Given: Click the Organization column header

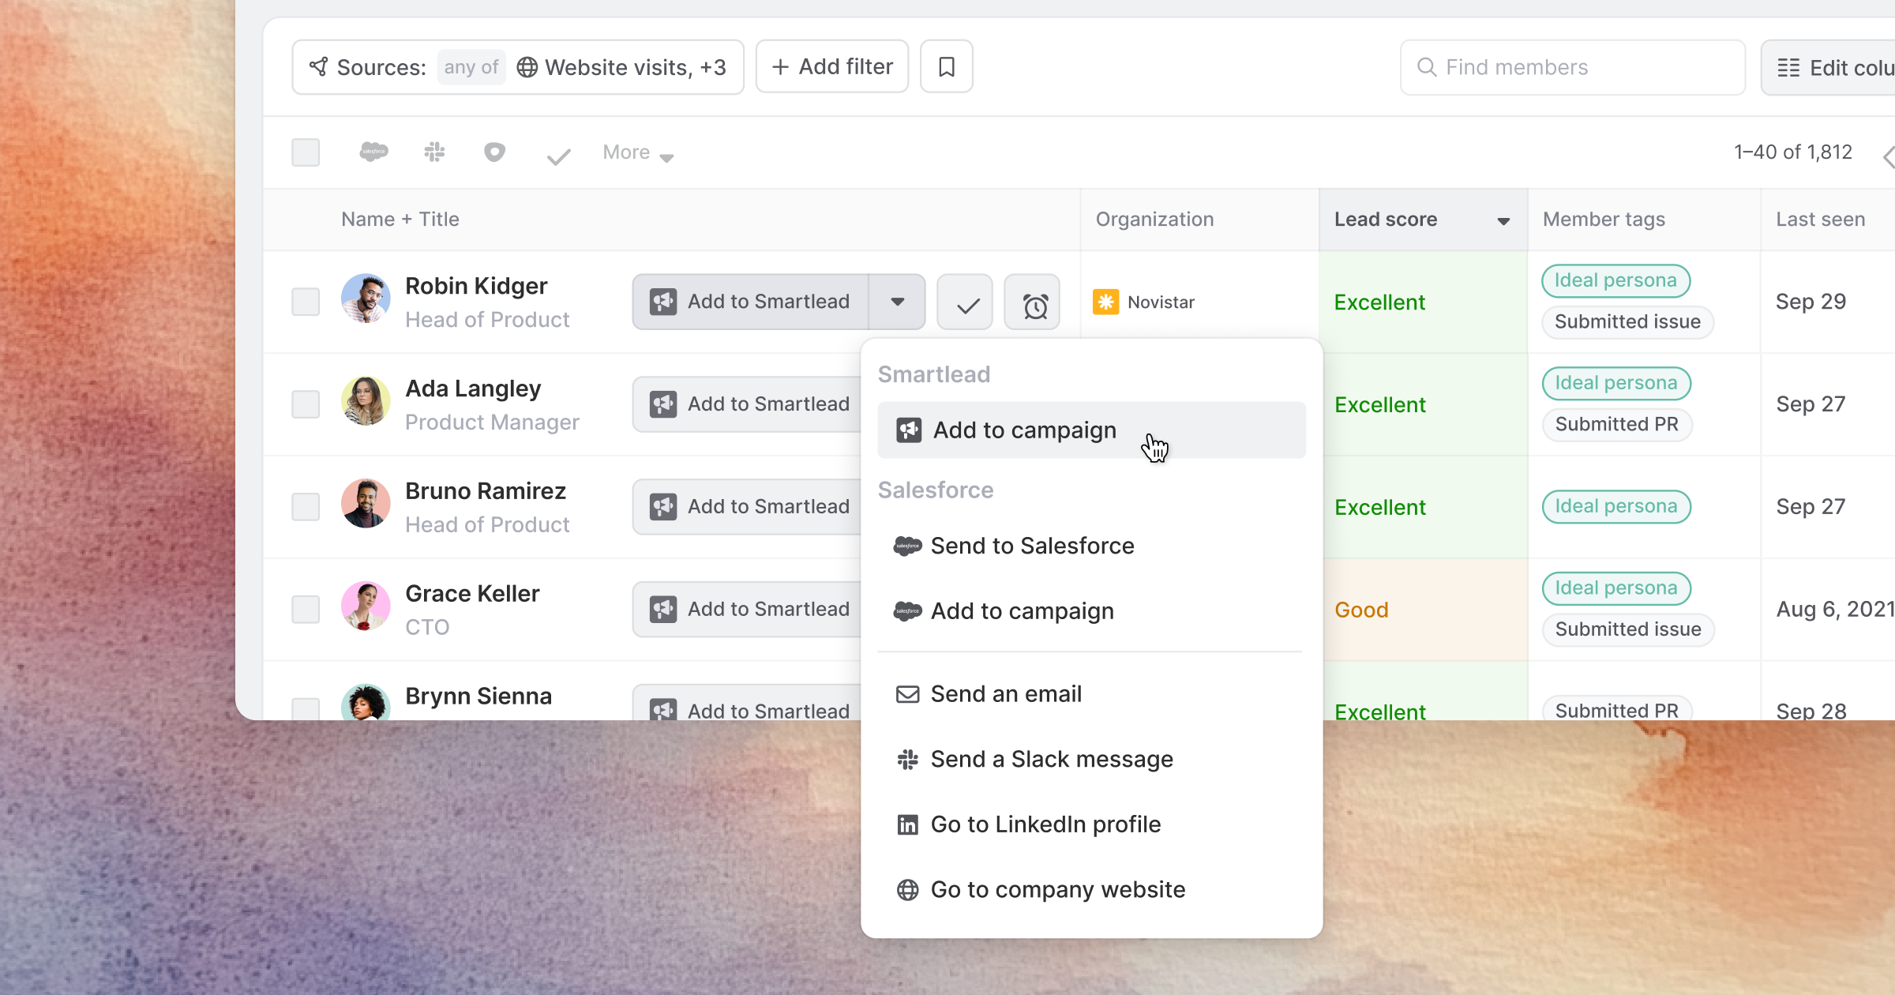Looking at the screenshot, I should tap(1154, 220).
